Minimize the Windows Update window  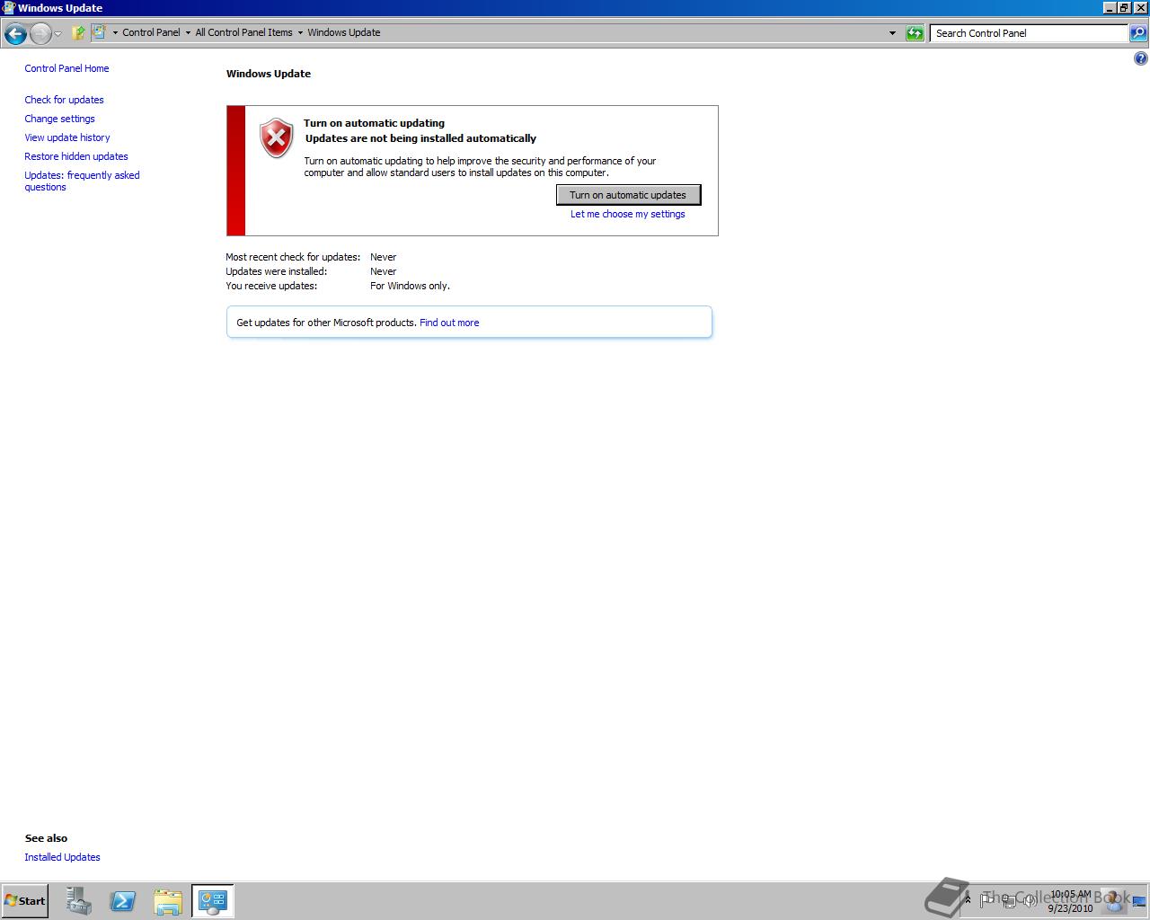[x=1110, y=8]
